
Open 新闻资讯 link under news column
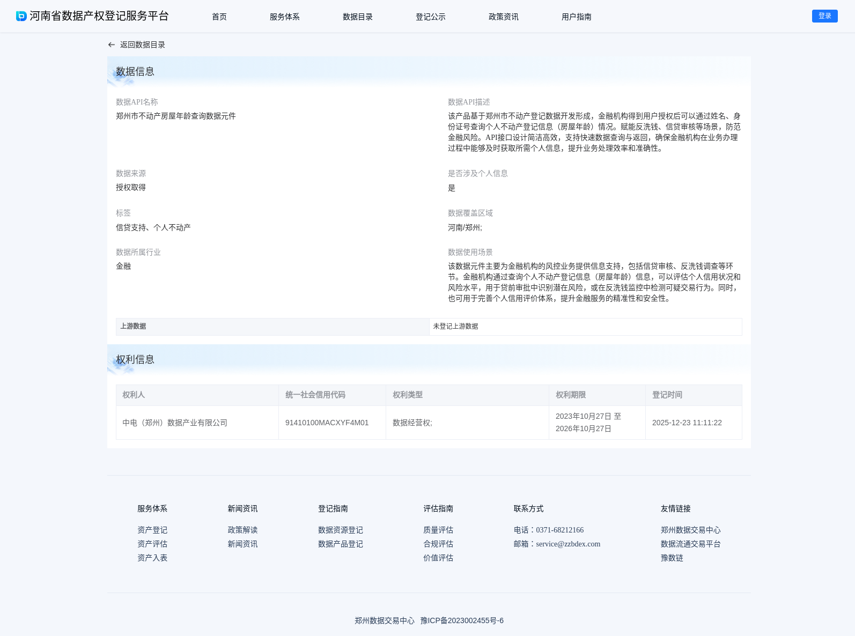(x=242, y=544)
